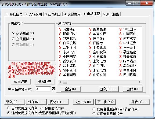Select the S icon beside 华能国际

(x=60, y=75)
